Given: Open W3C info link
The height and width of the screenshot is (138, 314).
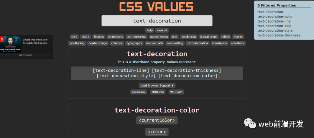Looking at the screenshot, I should 176,92.
